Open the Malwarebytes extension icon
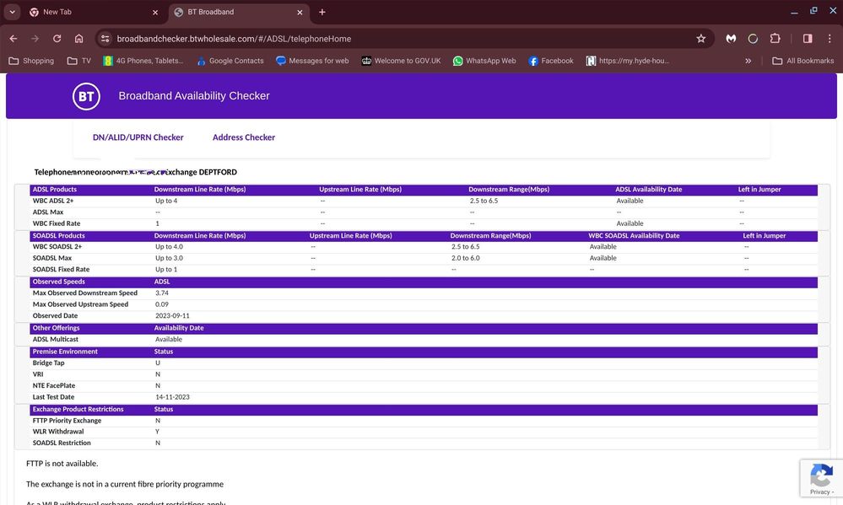The image size is (843, 505). click(x=731, y=39)
